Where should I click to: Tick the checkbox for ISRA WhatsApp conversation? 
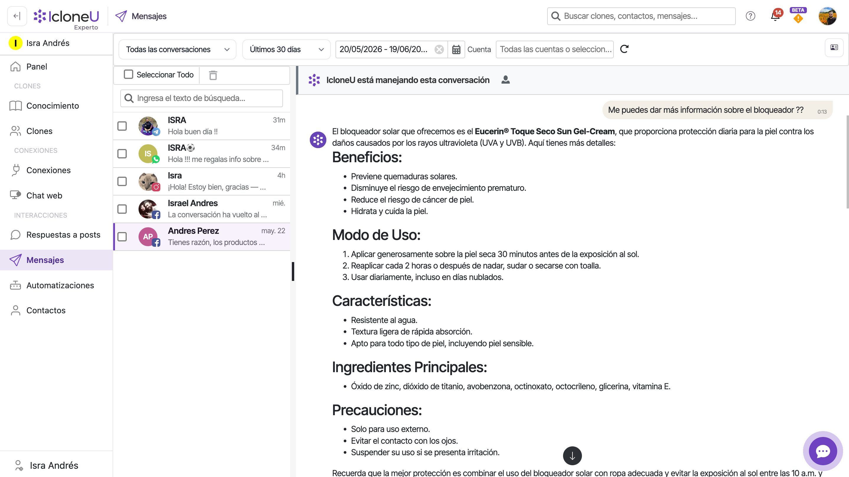point(122,154)
